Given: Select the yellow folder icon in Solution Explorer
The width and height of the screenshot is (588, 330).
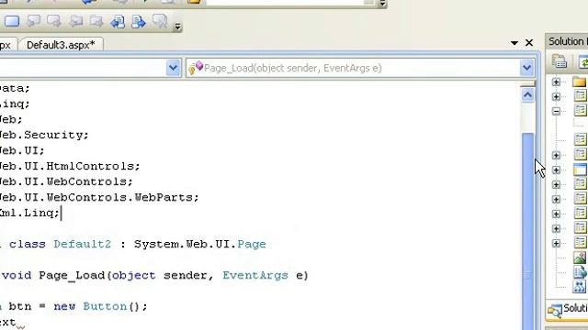Looking at the screenshot, I should [580, 82].
